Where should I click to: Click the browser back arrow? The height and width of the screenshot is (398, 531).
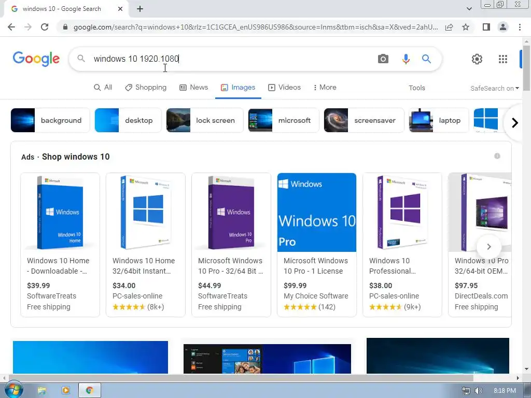(x=11, y=27)
